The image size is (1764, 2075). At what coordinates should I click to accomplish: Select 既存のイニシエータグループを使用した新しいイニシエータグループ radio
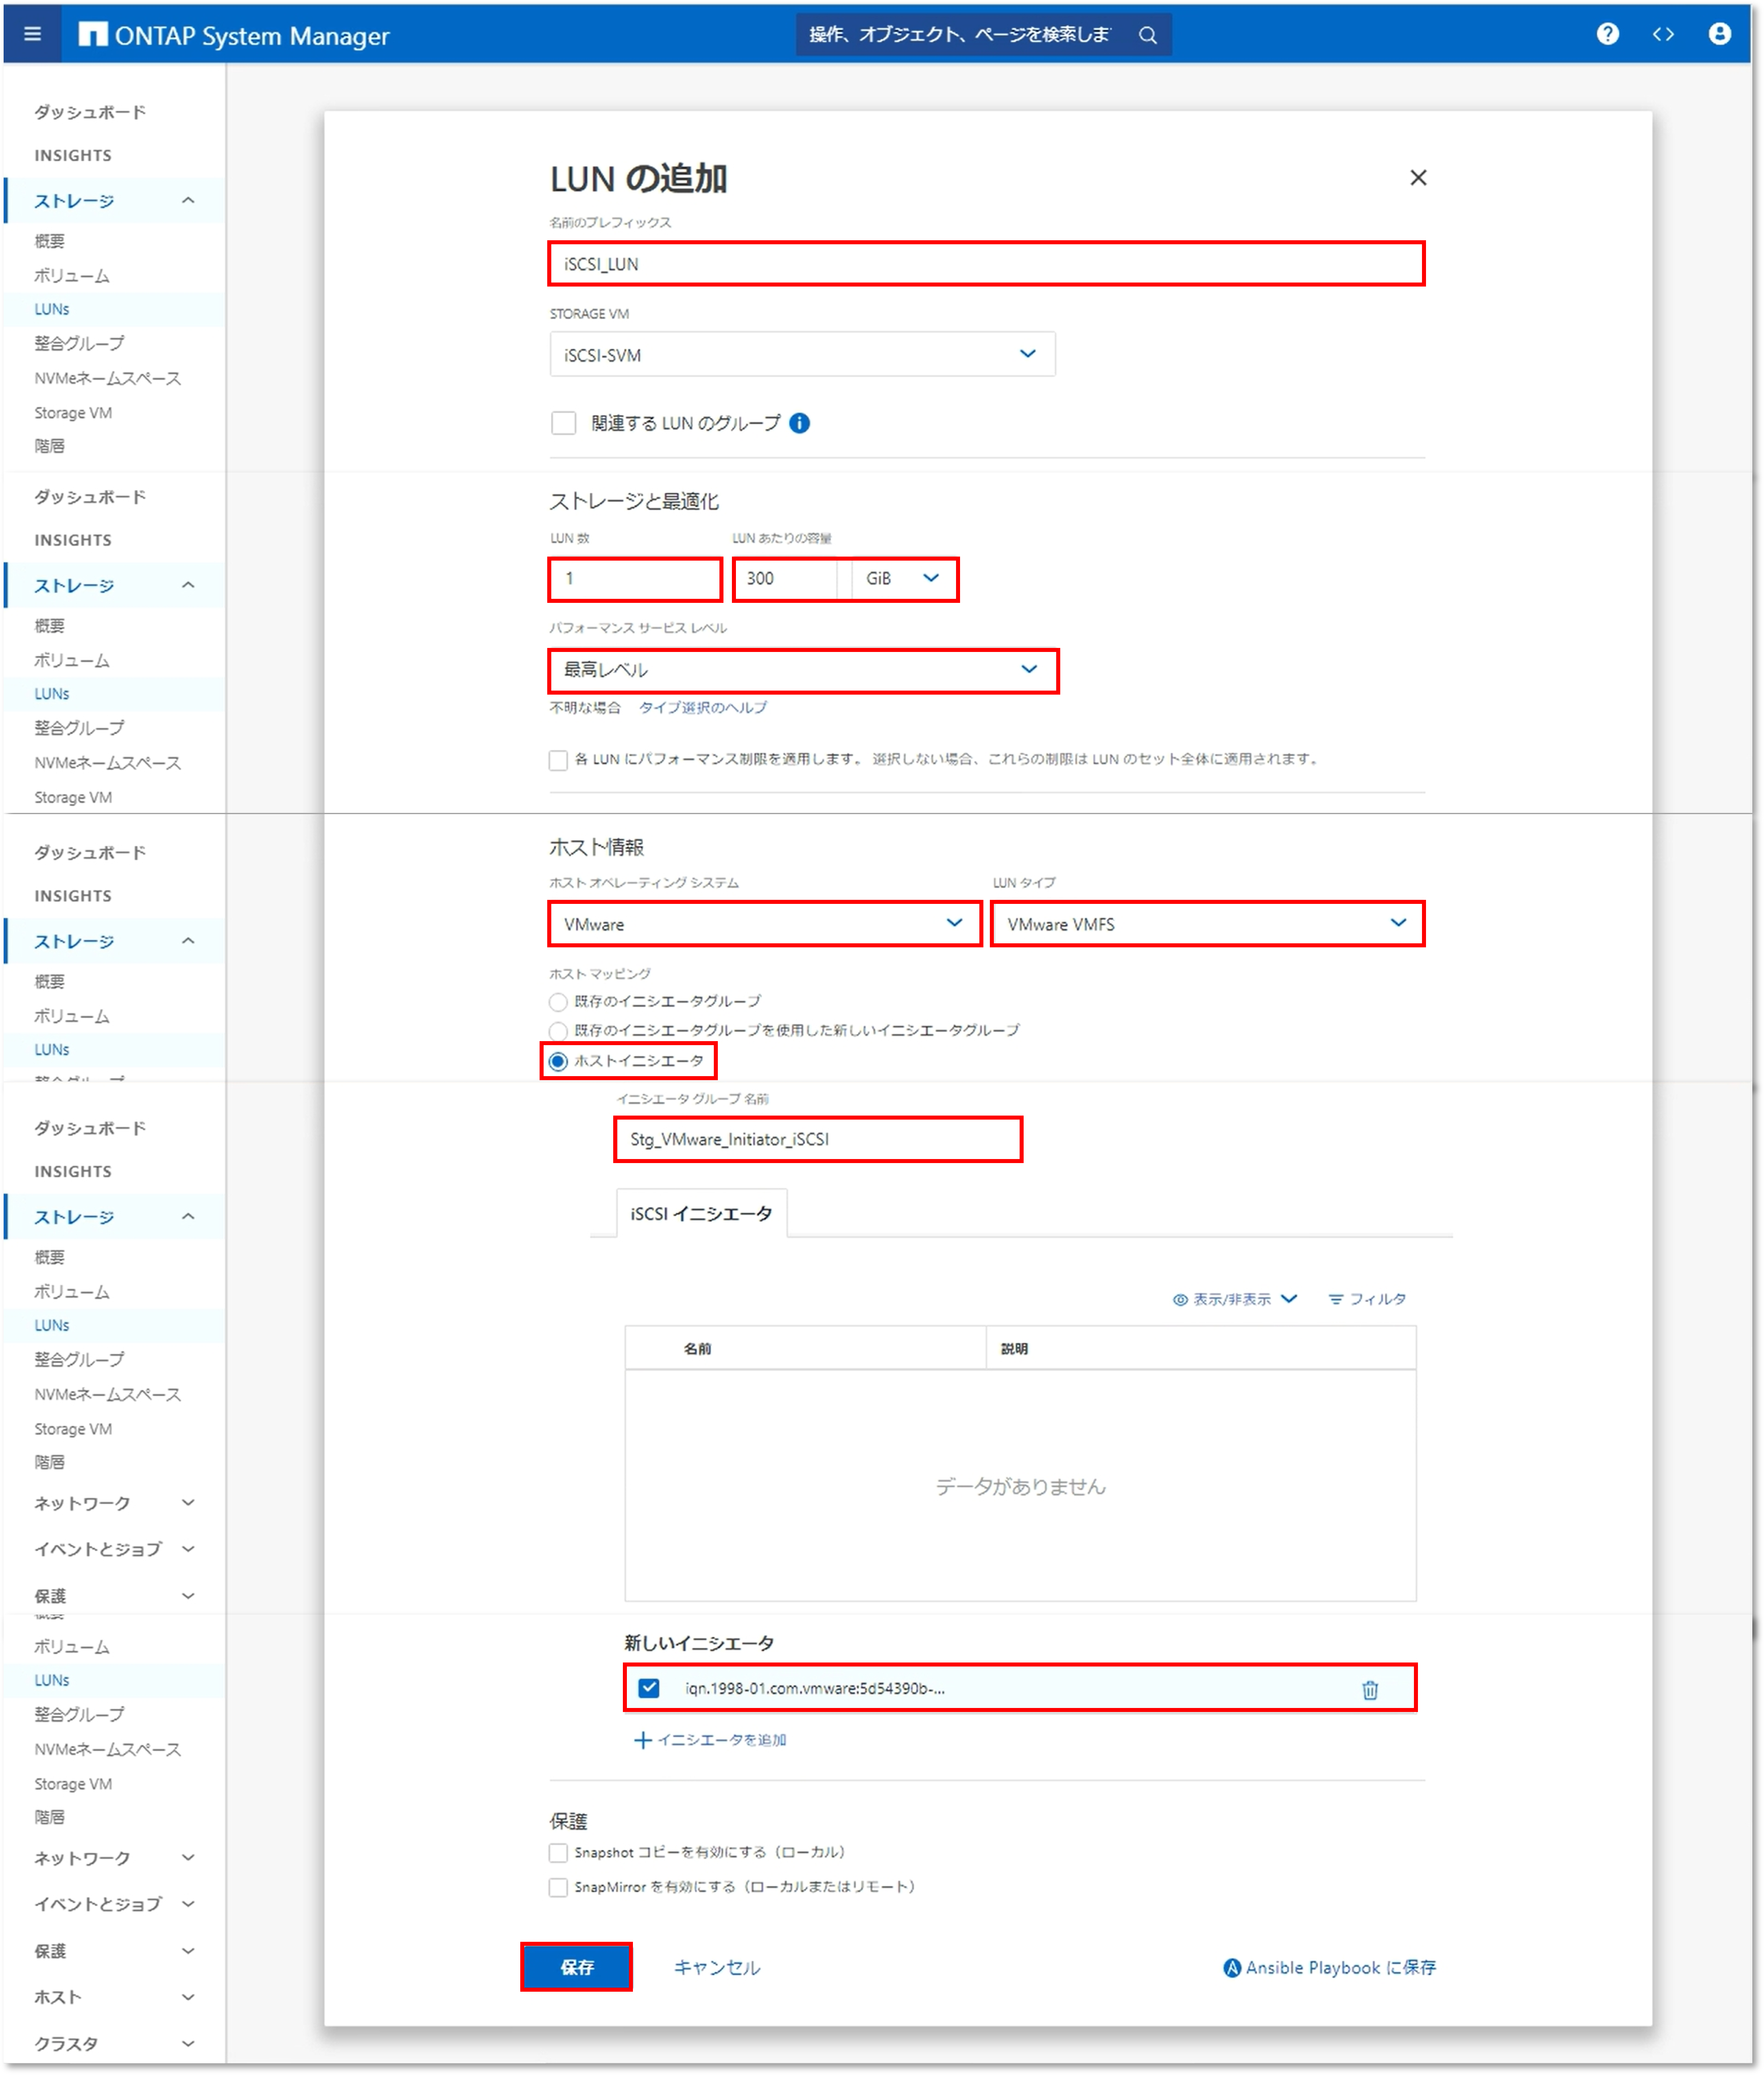[x=558, y=1031]
